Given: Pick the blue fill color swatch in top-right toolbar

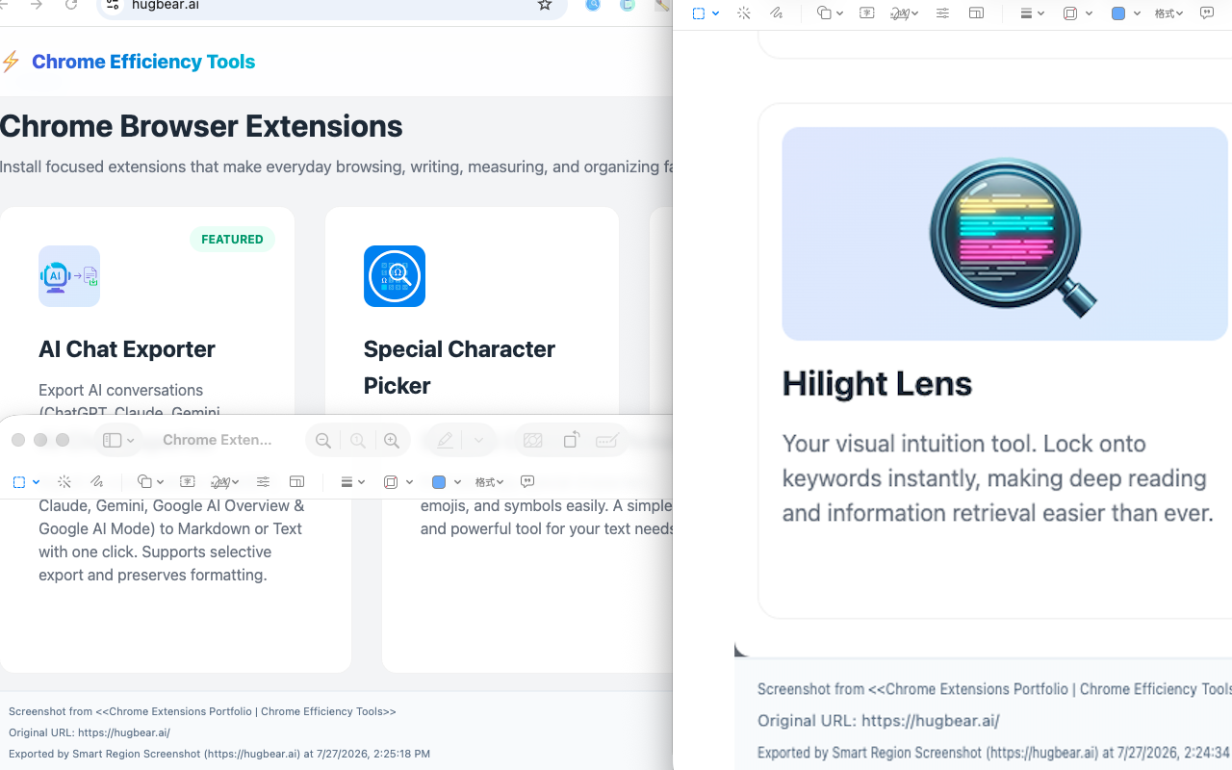Looking at the screenshot, I should 1118,13.
